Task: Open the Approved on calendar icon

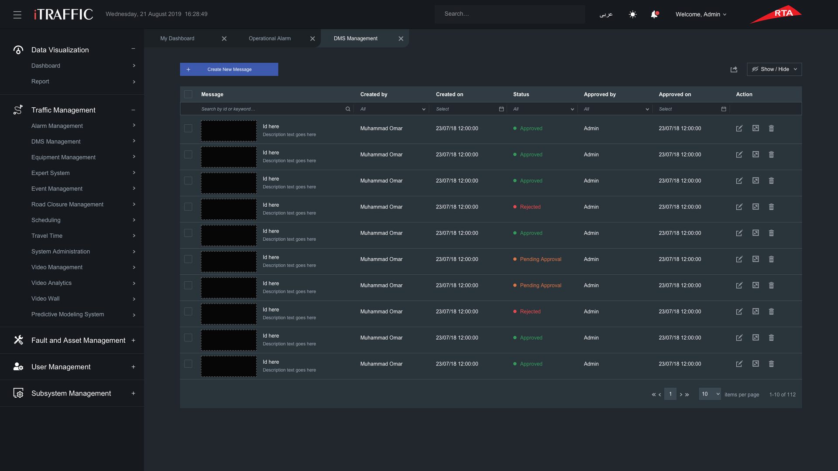Action: coord(724,109)
